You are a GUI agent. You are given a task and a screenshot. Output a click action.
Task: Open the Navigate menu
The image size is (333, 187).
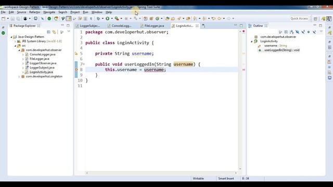(49, 12)
